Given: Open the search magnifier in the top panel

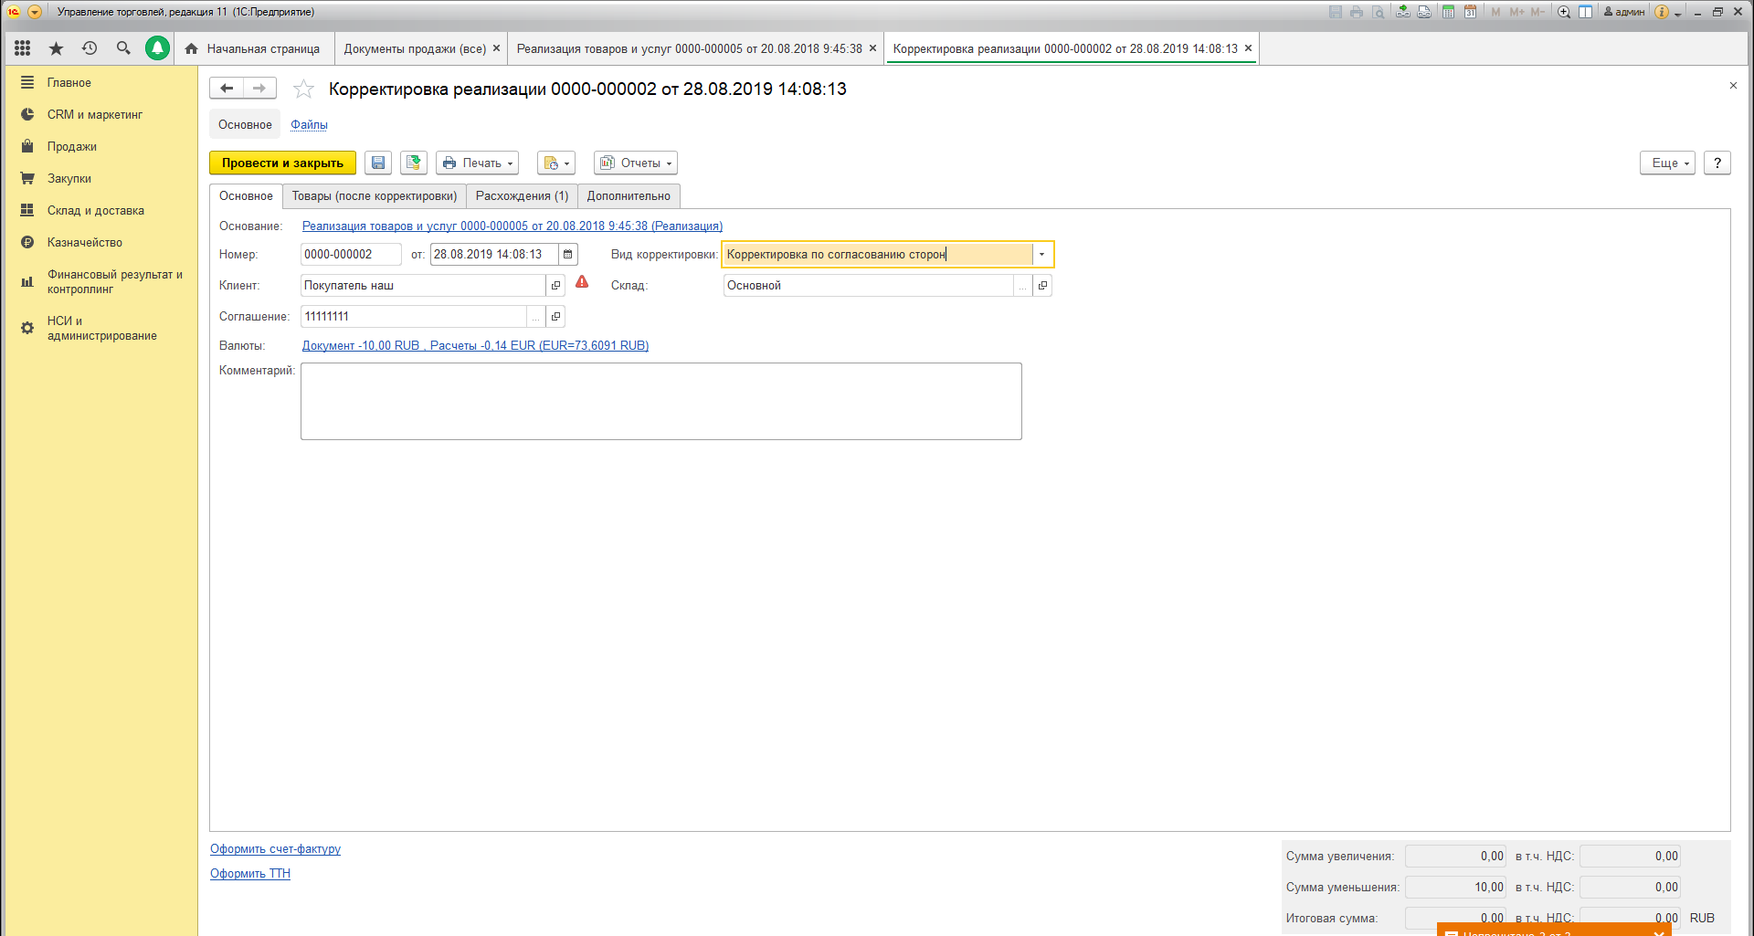Looking at the screenshot, I should pos(123,48).
